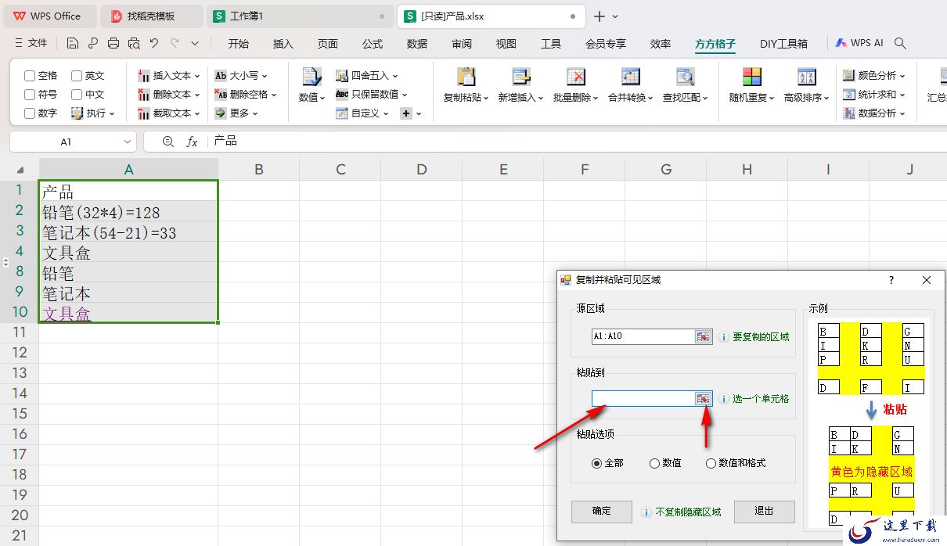The height and width of the screenshot is (546, 947).
Task: Click the WPS AI toolbar icon
Action: [841, 44]
